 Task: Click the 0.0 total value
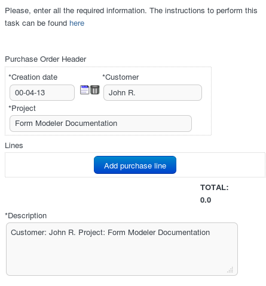pos(206,200)
